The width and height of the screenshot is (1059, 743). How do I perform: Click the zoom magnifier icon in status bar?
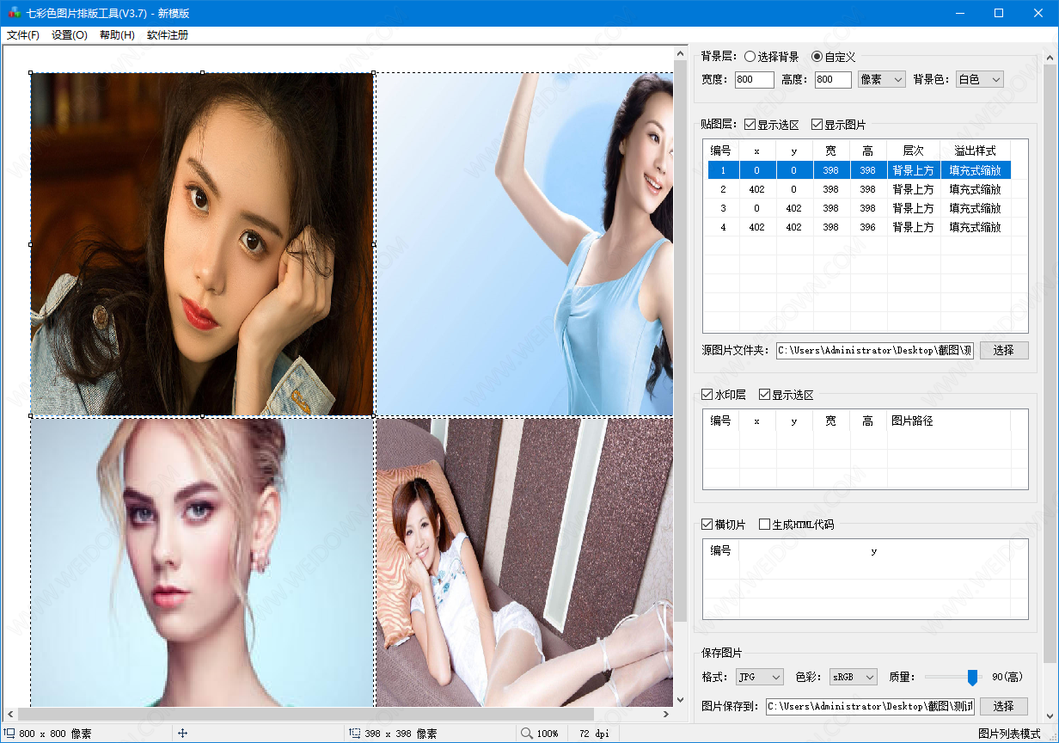(526, 734)
